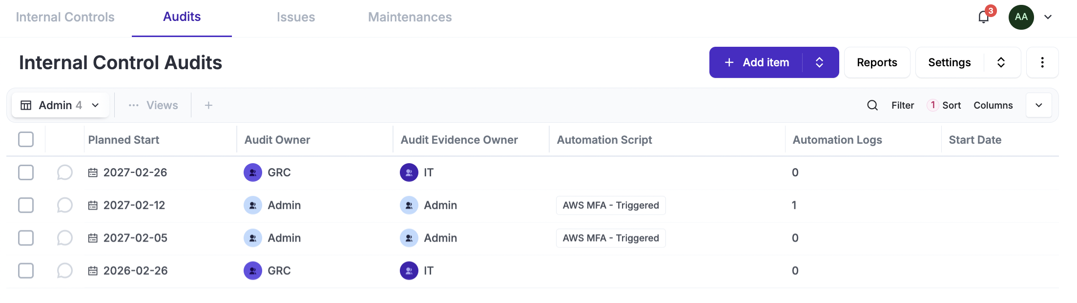Viewport: 1077px width, 303px height.
Task: Sort by clicking Planned Start column header
Action: coord(124,140)
